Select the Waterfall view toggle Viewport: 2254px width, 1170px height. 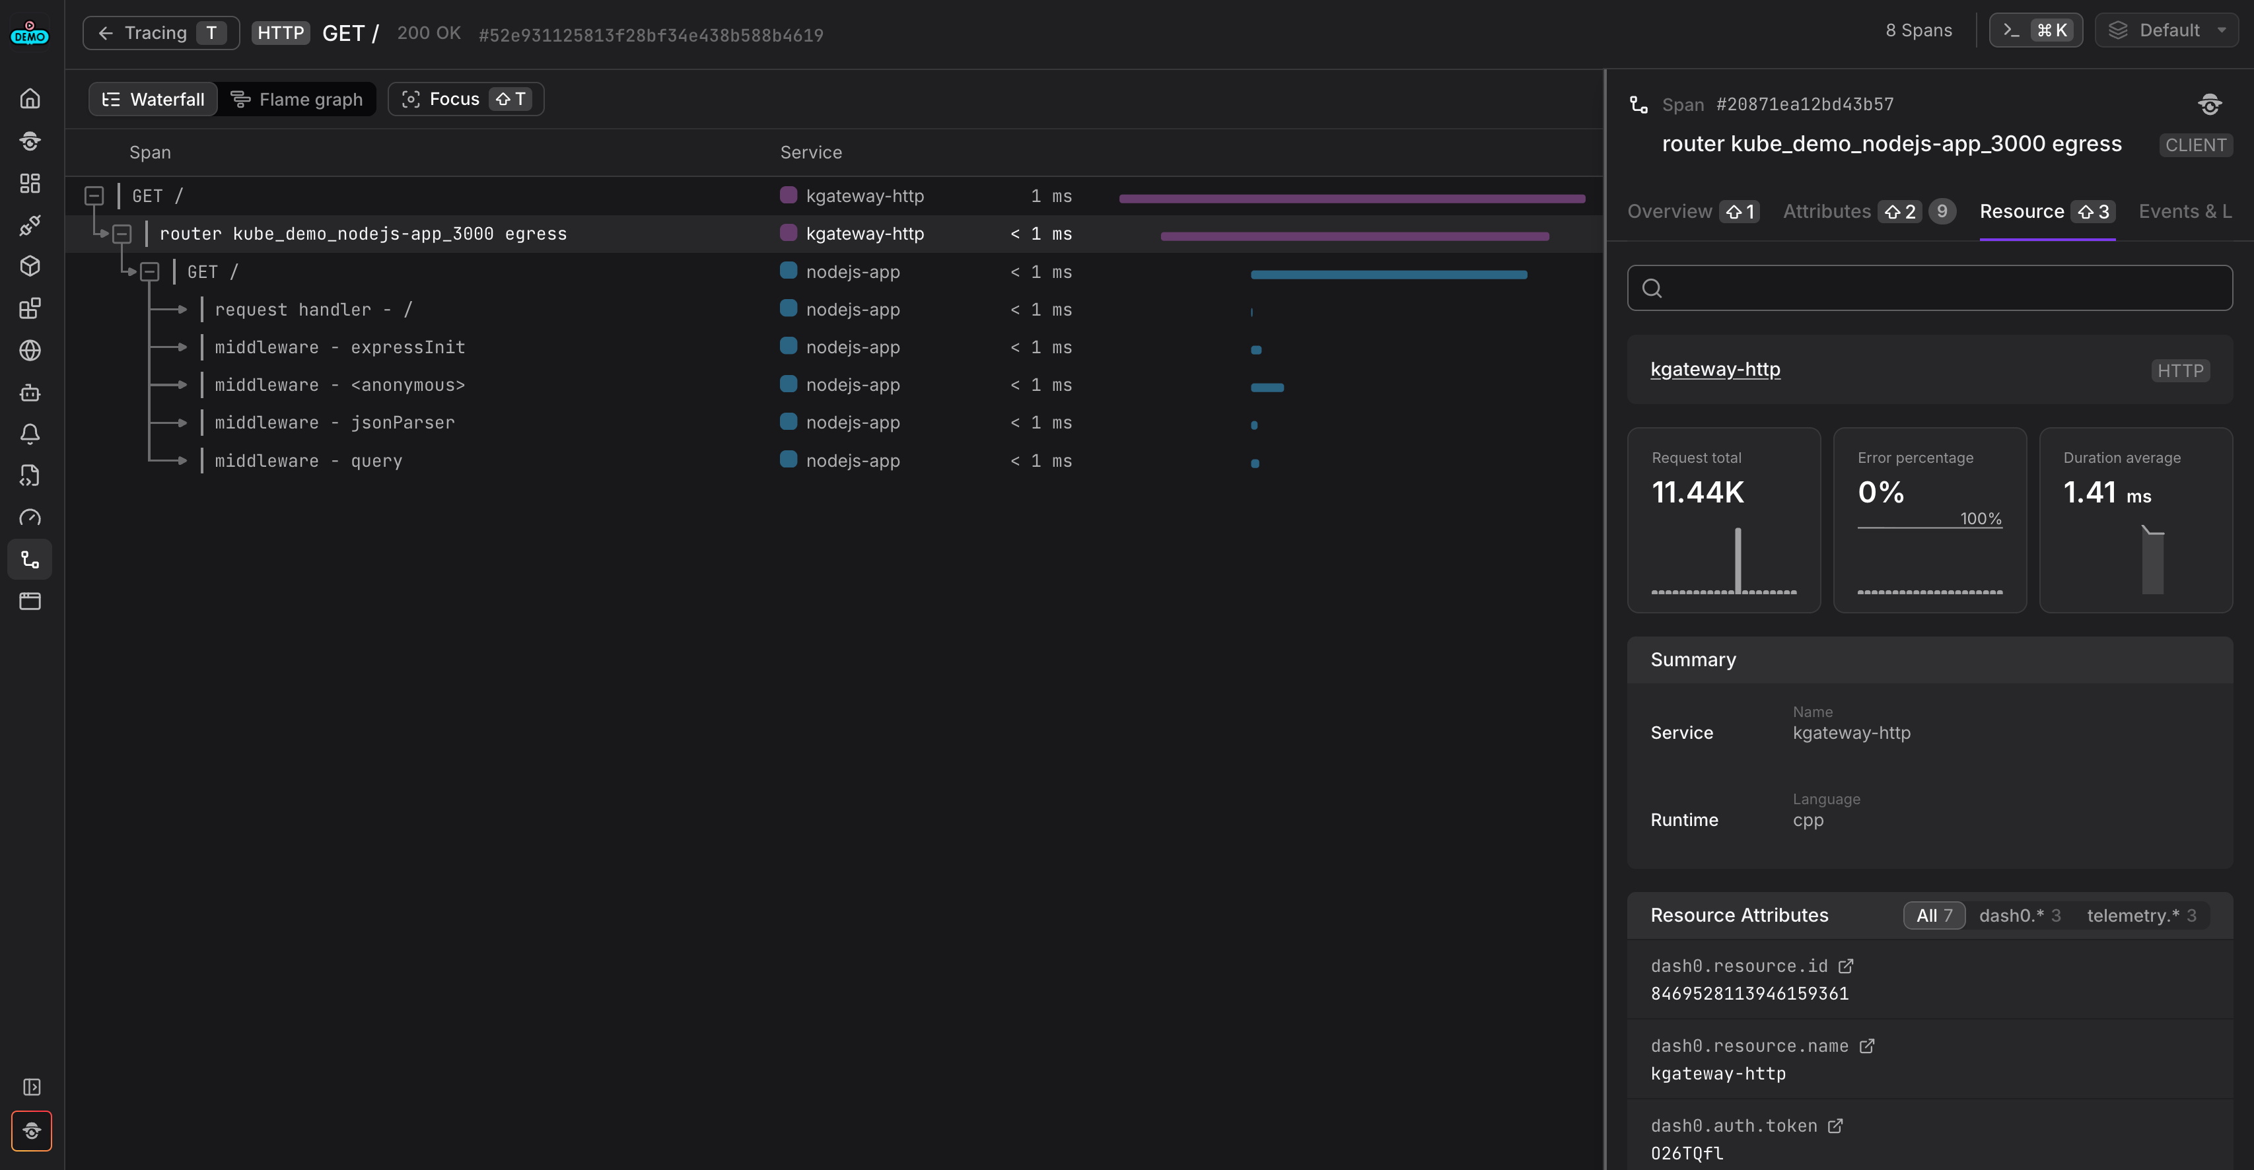tap(153, 100)
